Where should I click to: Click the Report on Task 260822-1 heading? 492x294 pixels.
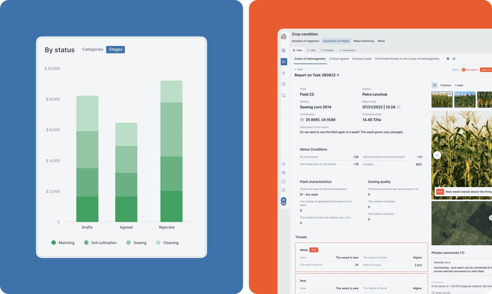[x=317, y=75]
